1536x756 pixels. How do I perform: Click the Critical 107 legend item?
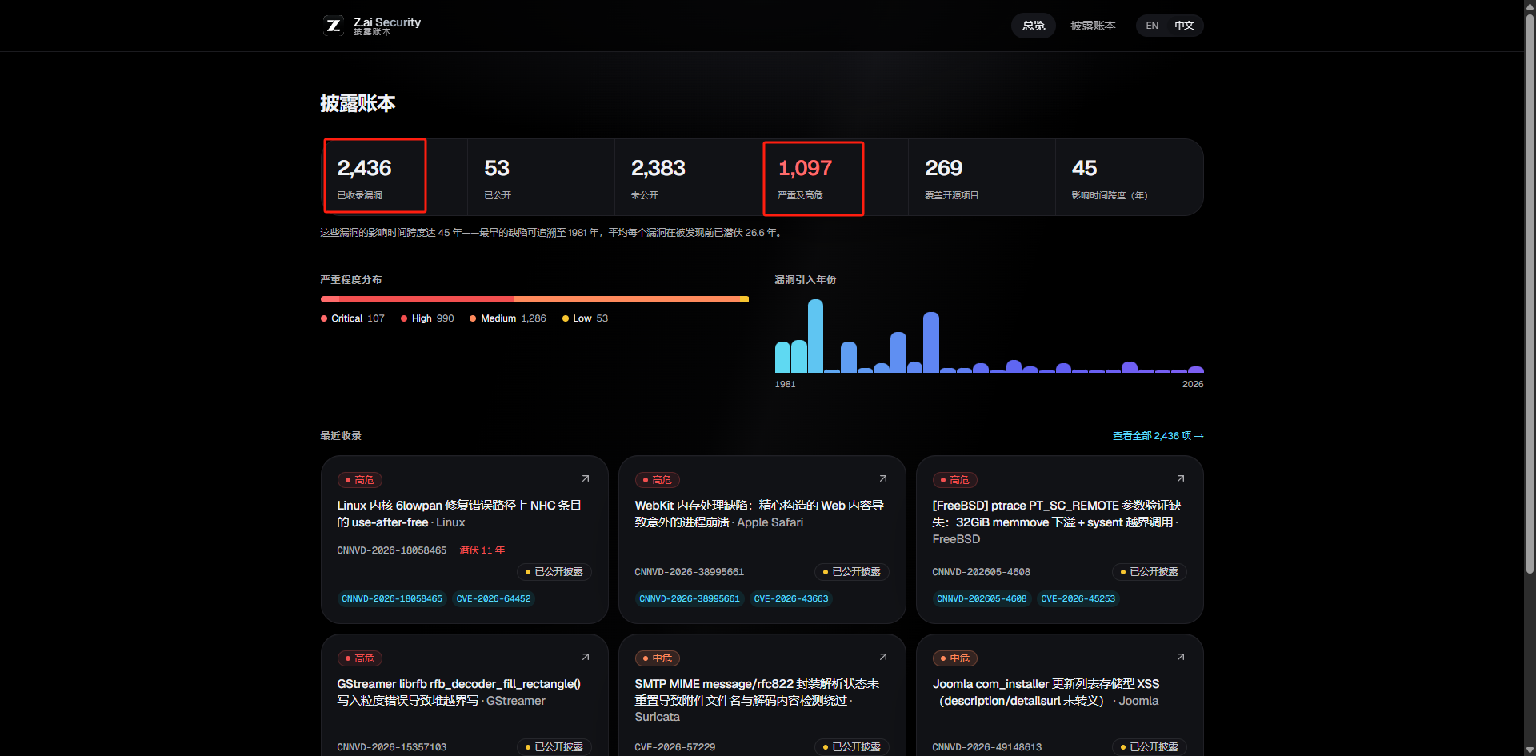pyautogui.click(x=353, y=318)
